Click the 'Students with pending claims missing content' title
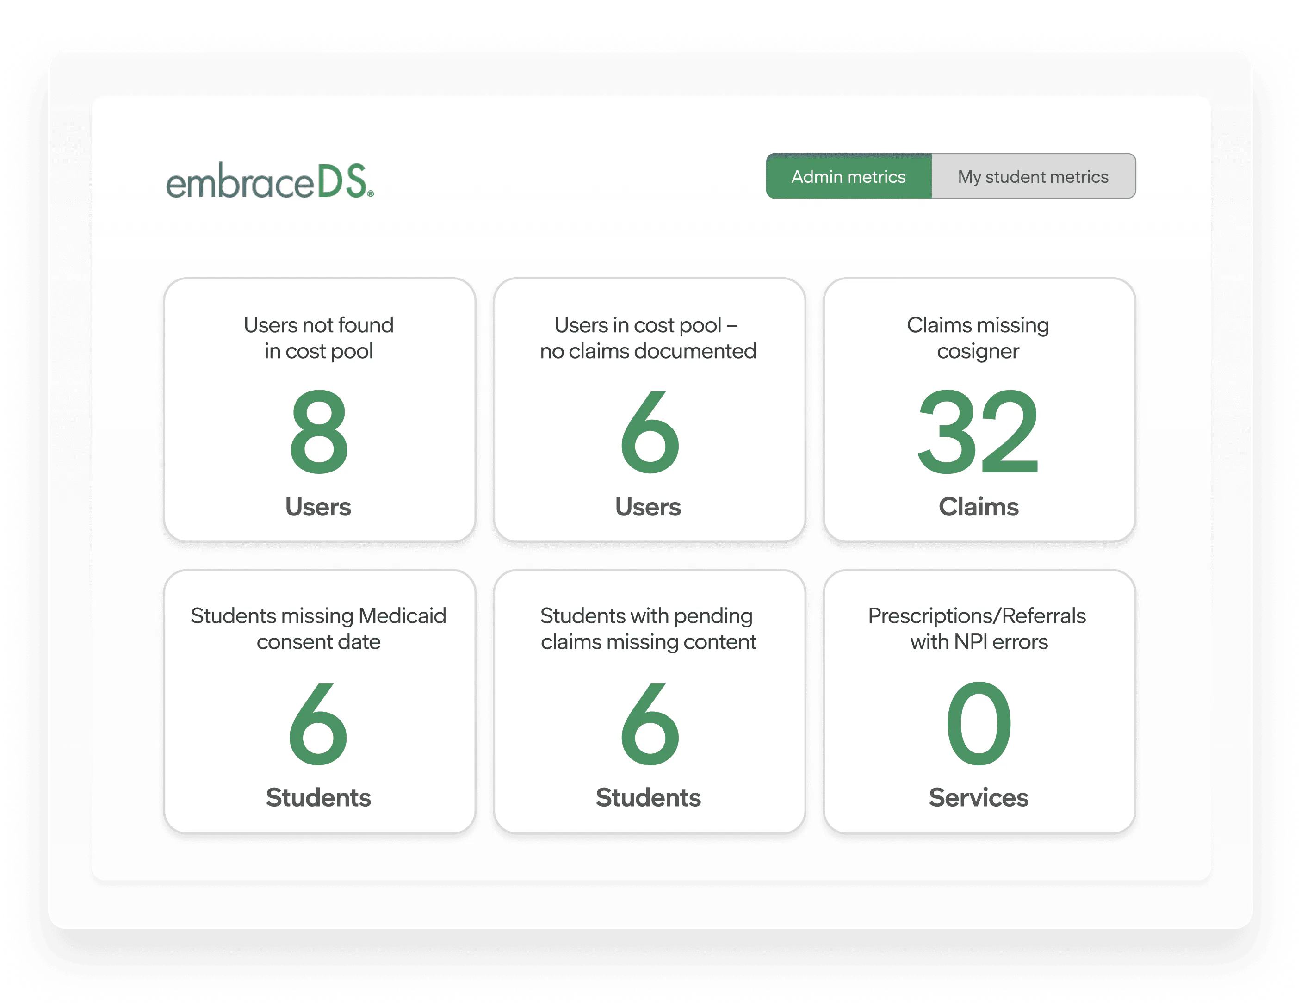This screenshot has width=1301, height=1006. [648, 629]
